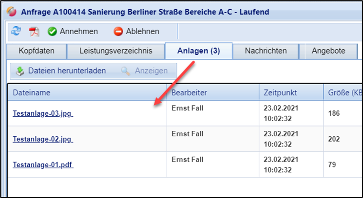Select the Anlagen (3) tab

pos(199,51)
